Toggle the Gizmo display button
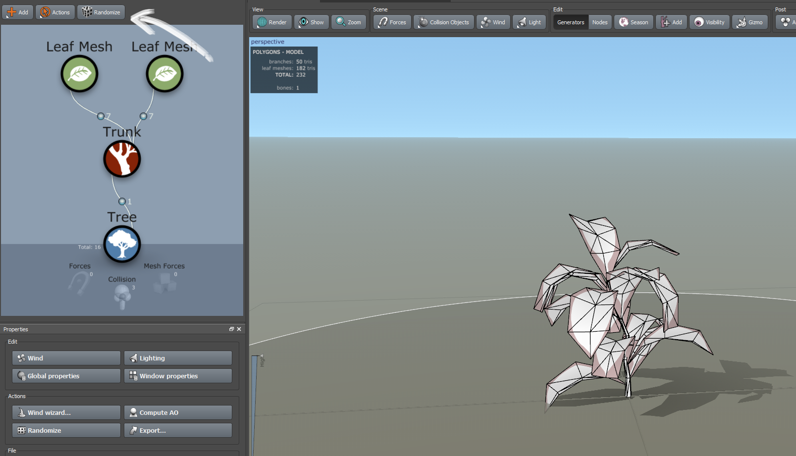The height and width of the screenshot is (456, 796). (x=750, y=22)
